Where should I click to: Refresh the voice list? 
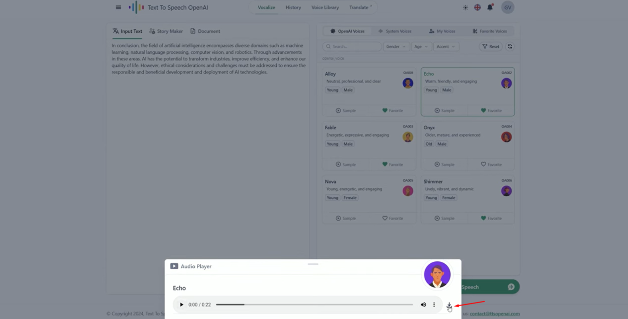(510, 46)
